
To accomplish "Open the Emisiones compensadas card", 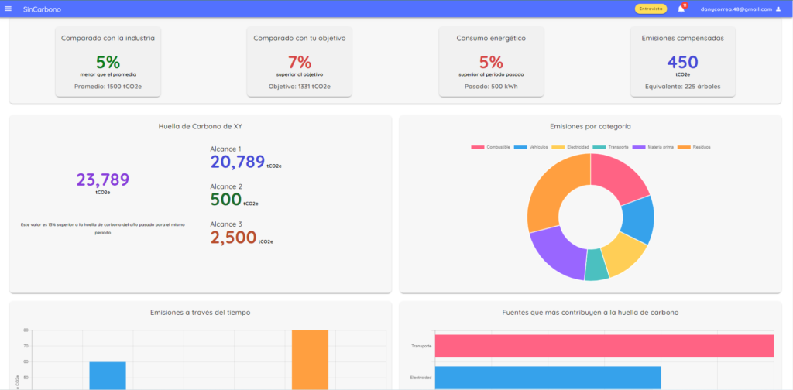I will 682,62.
